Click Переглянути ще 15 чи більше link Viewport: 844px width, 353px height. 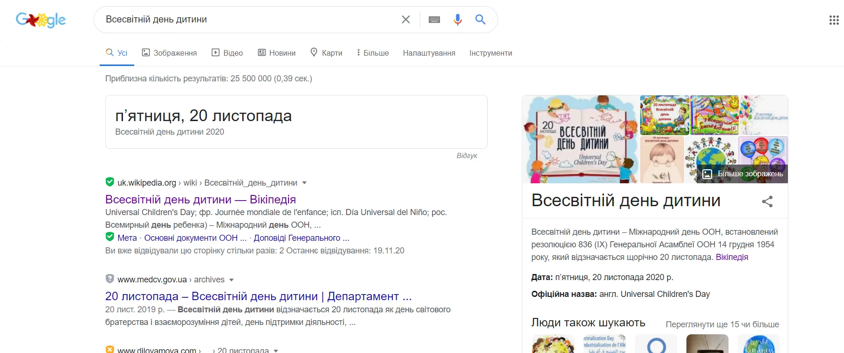(x=722, y=324)
